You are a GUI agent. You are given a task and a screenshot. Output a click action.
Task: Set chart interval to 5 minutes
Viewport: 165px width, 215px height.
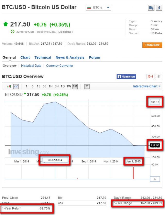[x=32, y=86]
